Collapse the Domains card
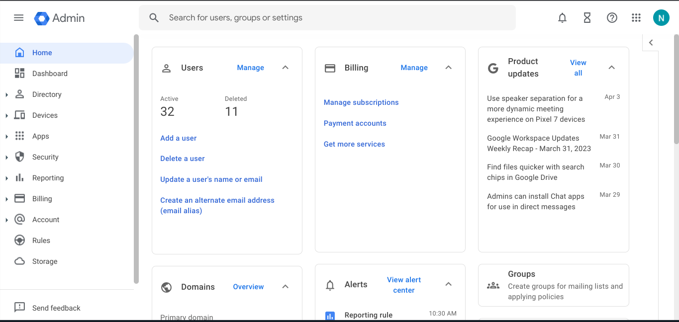Screen dimensions: 679x322 [286, 287]
